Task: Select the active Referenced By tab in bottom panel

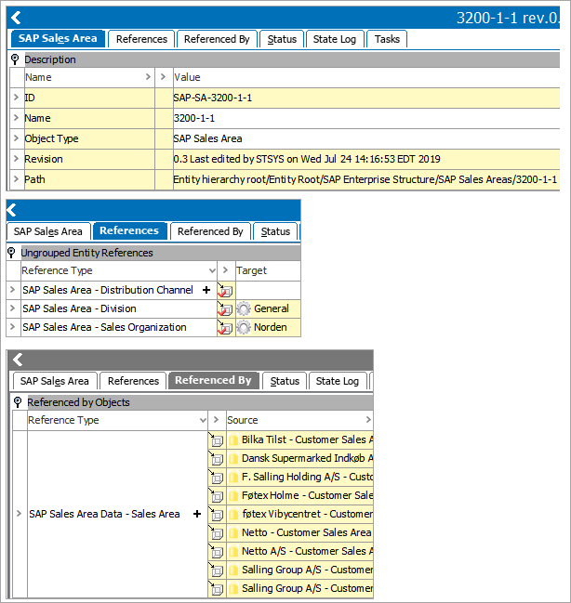Action: pyautogui.click(x=213, y=380)
